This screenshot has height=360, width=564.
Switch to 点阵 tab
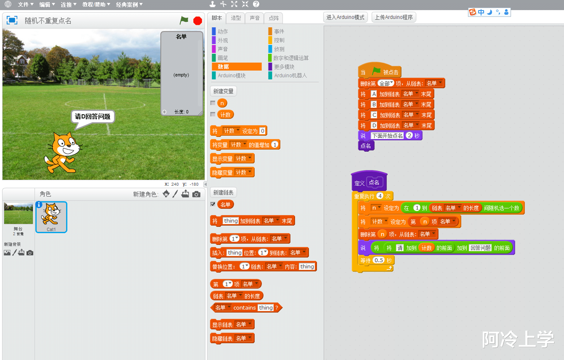click(x=274, y=18)
